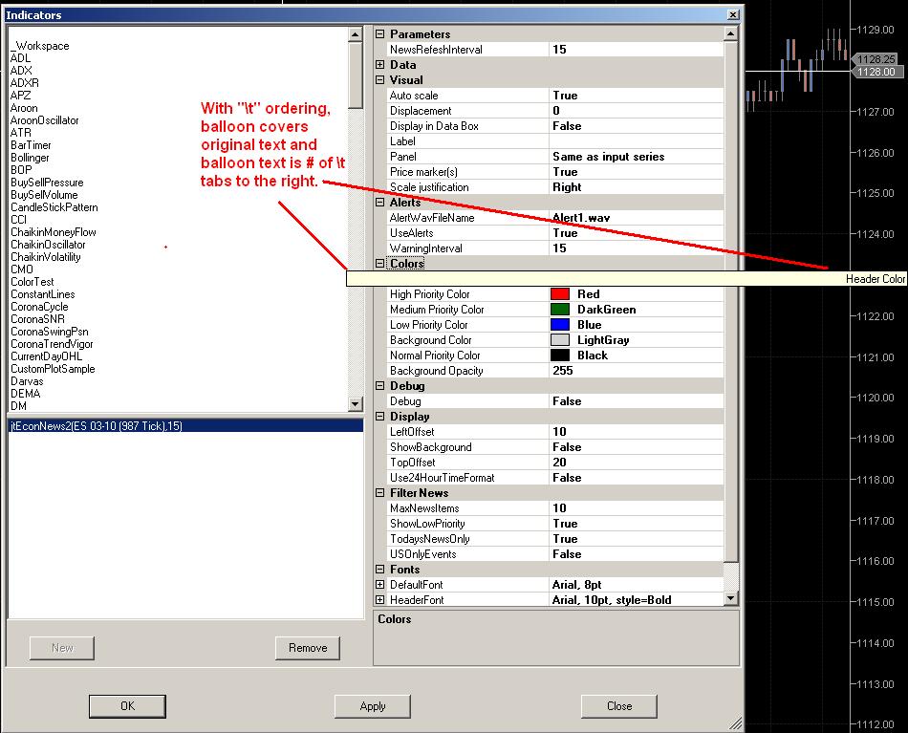Click the UseAlerts True value
Screen dimensions: 908x733
(x=637, y=233)
